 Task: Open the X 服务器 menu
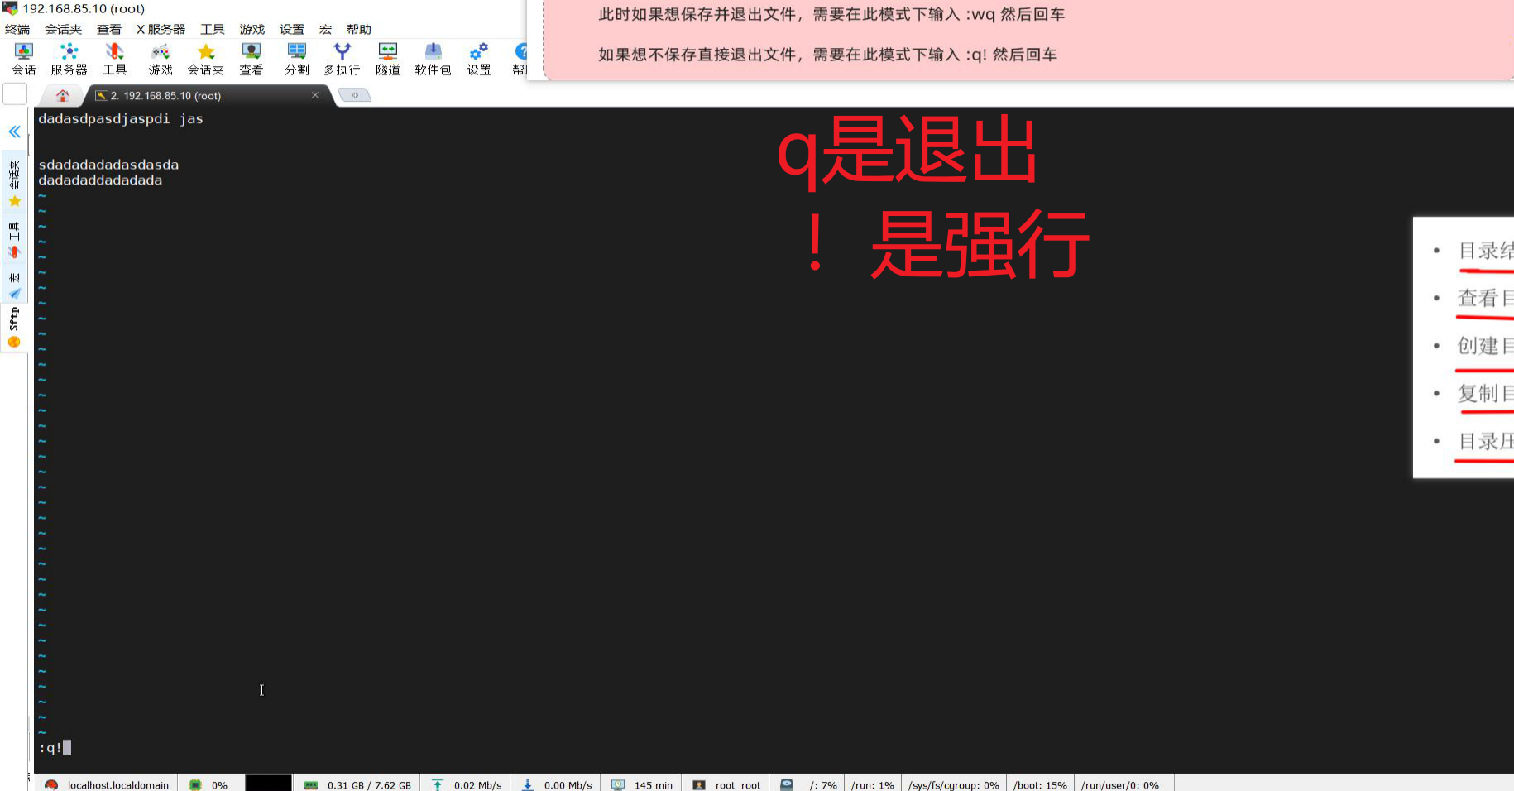point(161,29)
